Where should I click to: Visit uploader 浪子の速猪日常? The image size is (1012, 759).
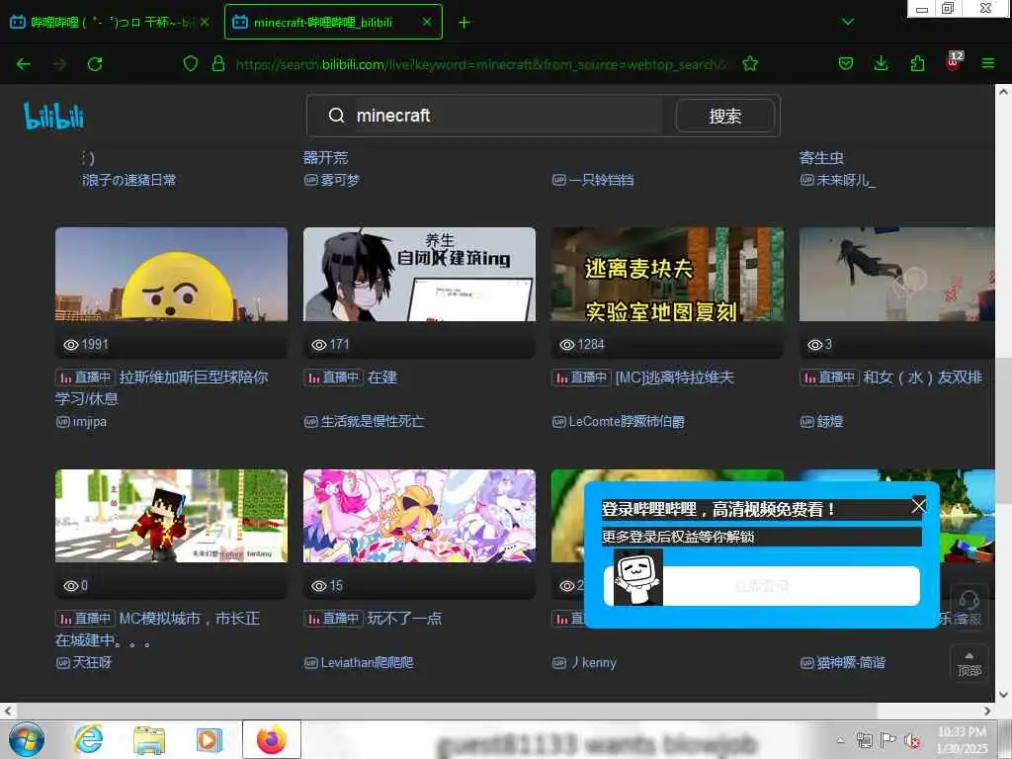pyautogui.click(x=129, y=180)
